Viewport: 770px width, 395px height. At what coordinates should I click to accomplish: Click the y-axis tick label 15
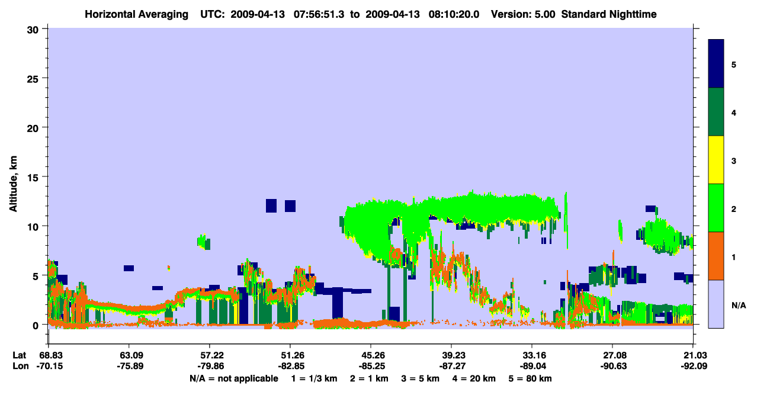coord(34,177)
